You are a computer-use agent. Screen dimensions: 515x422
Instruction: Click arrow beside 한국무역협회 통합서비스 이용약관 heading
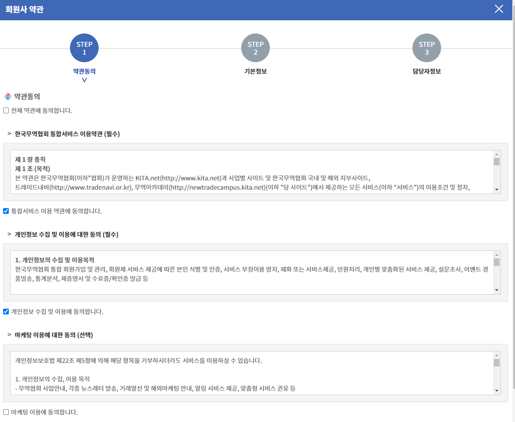[9, 134]
